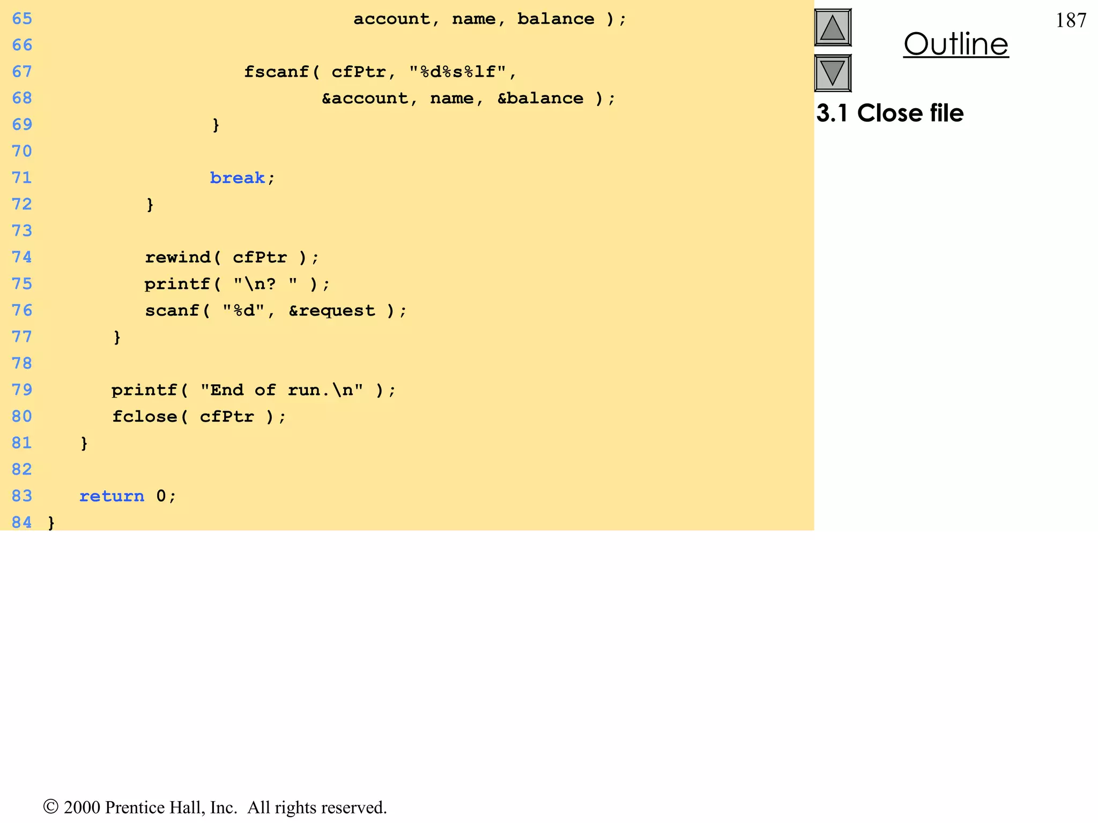Click line number 80

[22, 416]
